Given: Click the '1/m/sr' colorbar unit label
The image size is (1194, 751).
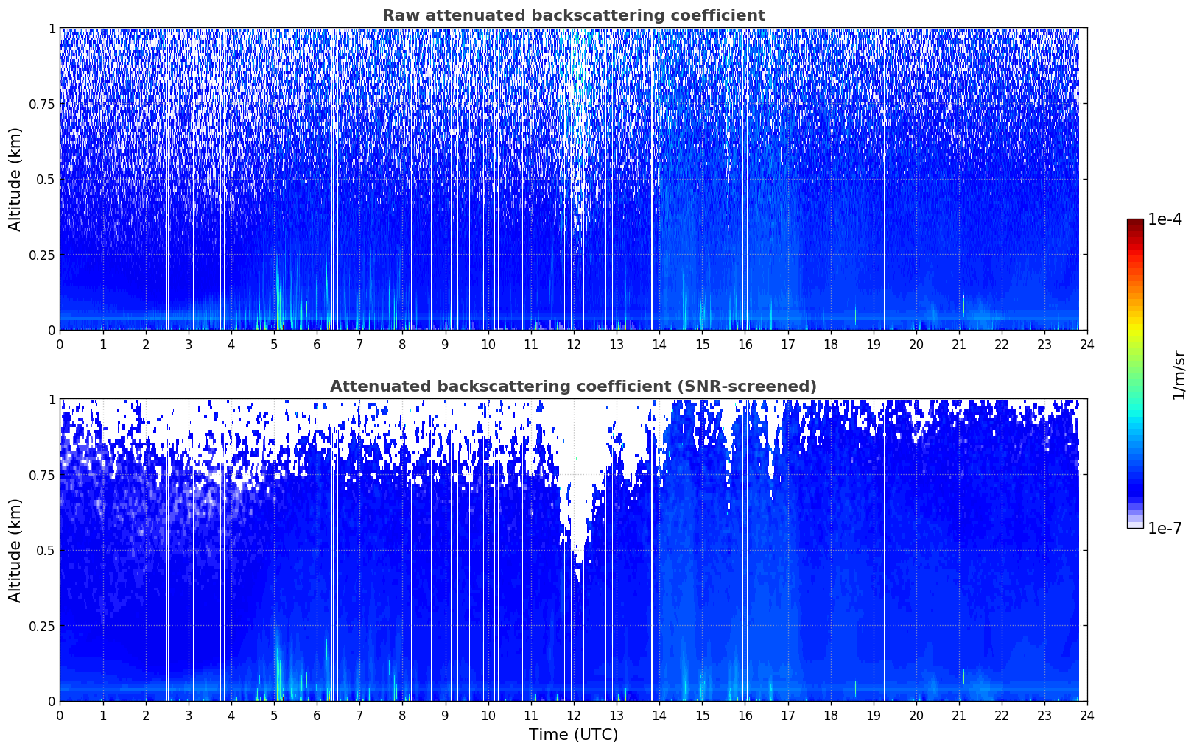Looking at the screenshot, I should tap(1179, 375).
